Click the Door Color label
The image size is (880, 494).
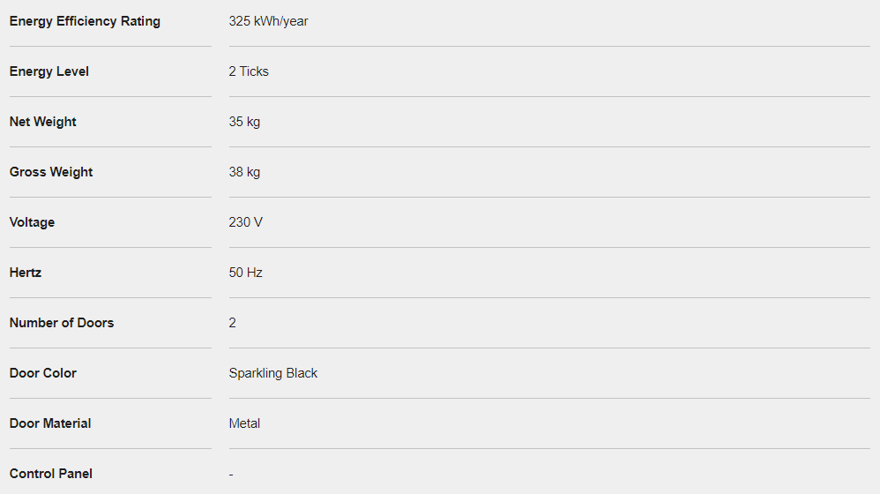42,373
